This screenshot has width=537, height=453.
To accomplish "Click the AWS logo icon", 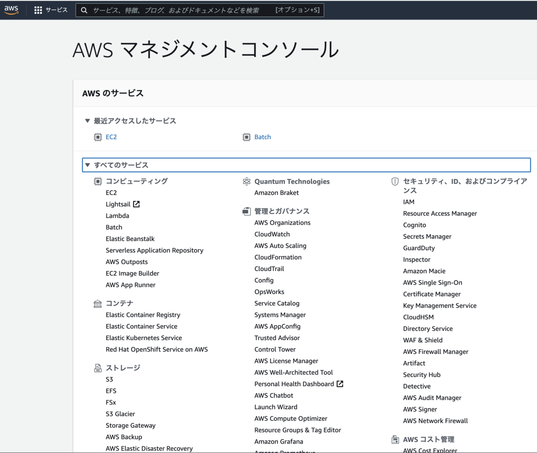I will click(12, 10).
